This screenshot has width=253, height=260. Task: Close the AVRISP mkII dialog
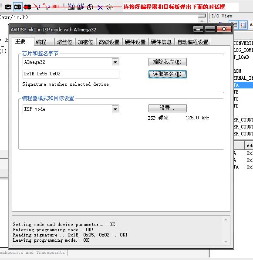[x=224, y=29]
